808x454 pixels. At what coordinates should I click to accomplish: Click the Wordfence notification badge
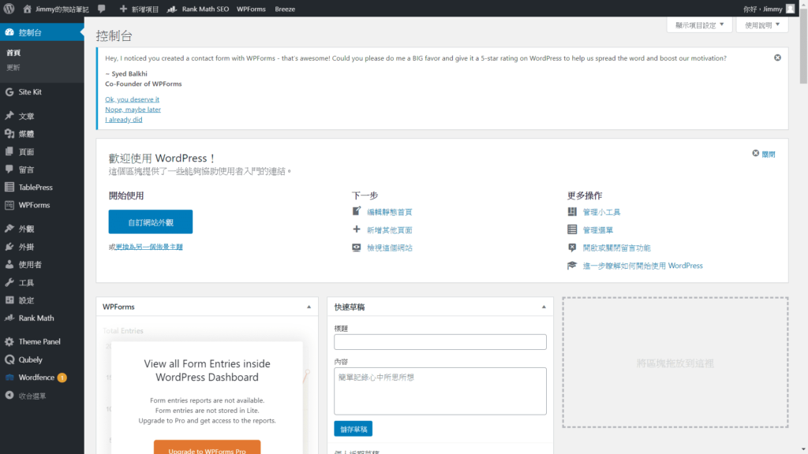[x=62, y=378]
